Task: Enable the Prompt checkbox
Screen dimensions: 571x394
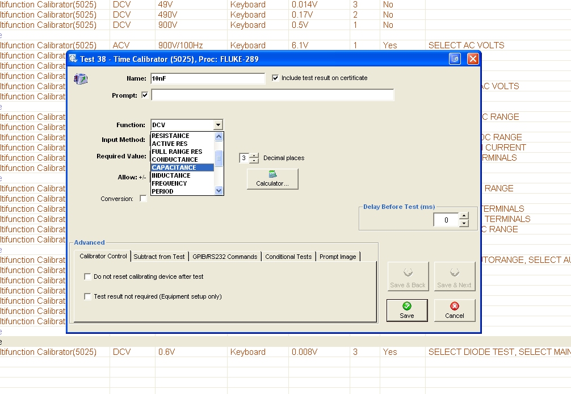Action: [x=145, y=95]
